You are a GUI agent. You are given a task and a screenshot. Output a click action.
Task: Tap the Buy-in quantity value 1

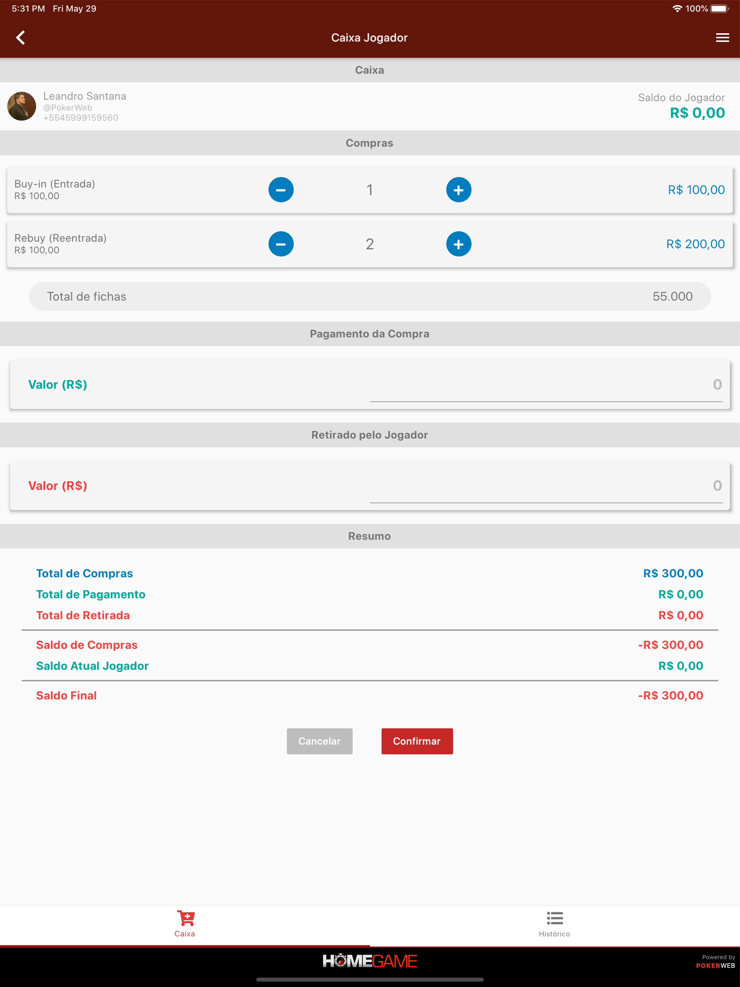370,190
